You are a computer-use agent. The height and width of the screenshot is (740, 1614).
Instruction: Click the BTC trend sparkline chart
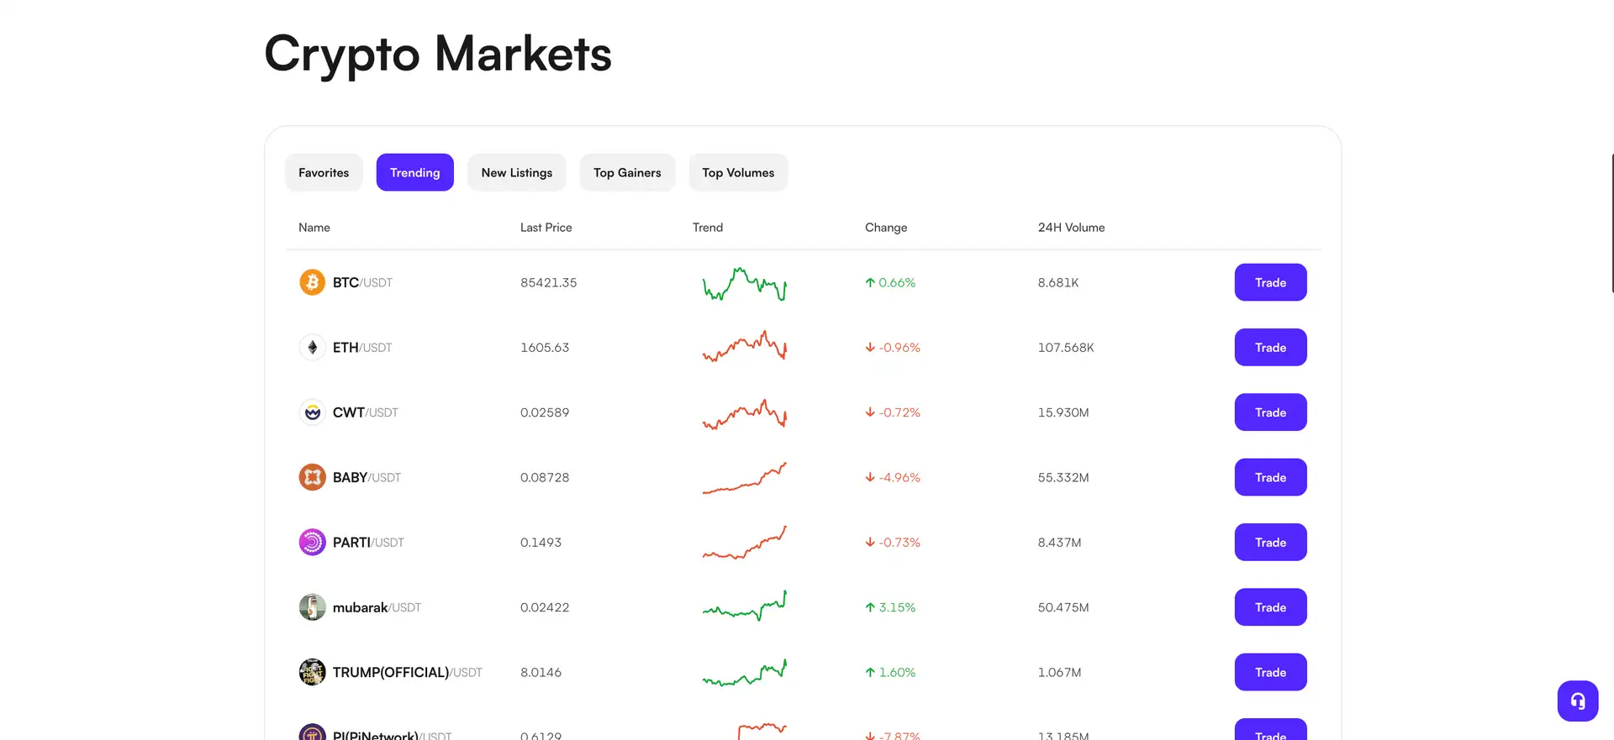coord(744,284)
